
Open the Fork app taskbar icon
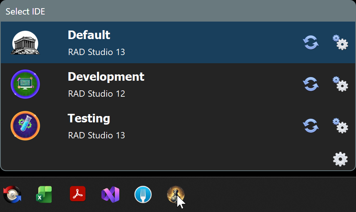[143, 195]
